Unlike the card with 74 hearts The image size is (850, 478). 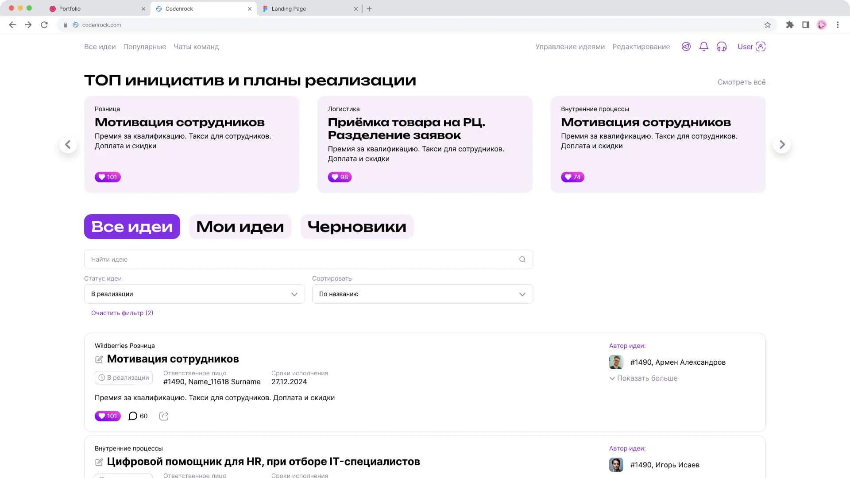[x=572, y=177]
